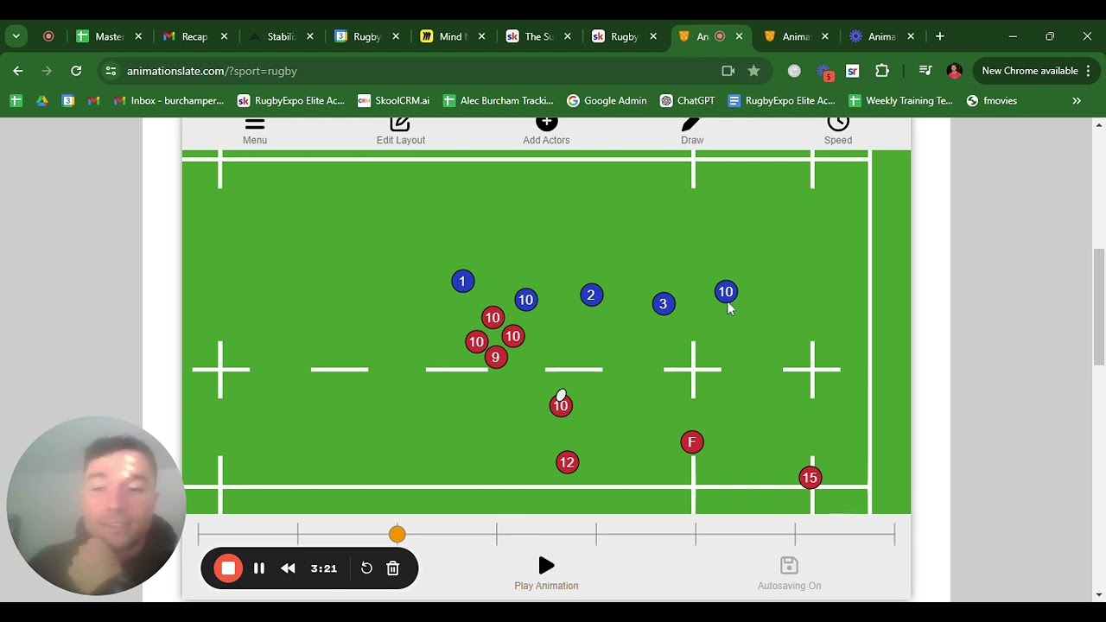Click the address bar URL
Image resolution: width=1106 pixels, height=622 pixels.
click(x=212, y=71)
